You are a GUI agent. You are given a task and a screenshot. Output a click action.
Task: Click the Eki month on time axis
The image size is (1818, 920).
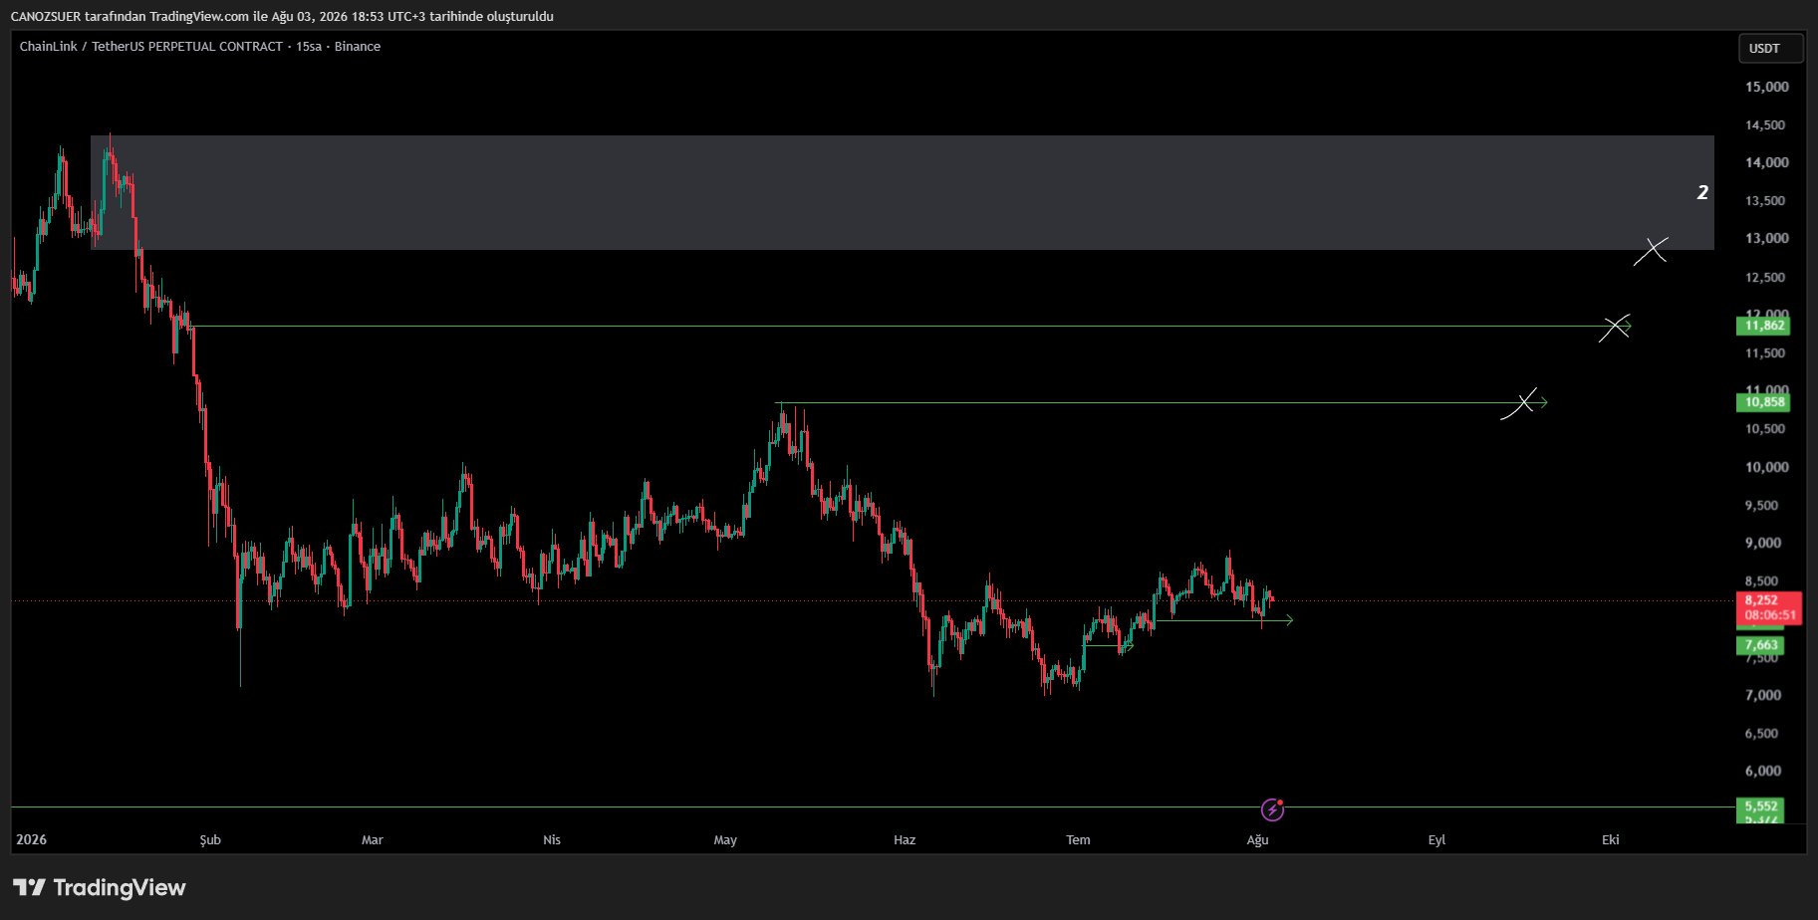click(x=1610, y=839)
